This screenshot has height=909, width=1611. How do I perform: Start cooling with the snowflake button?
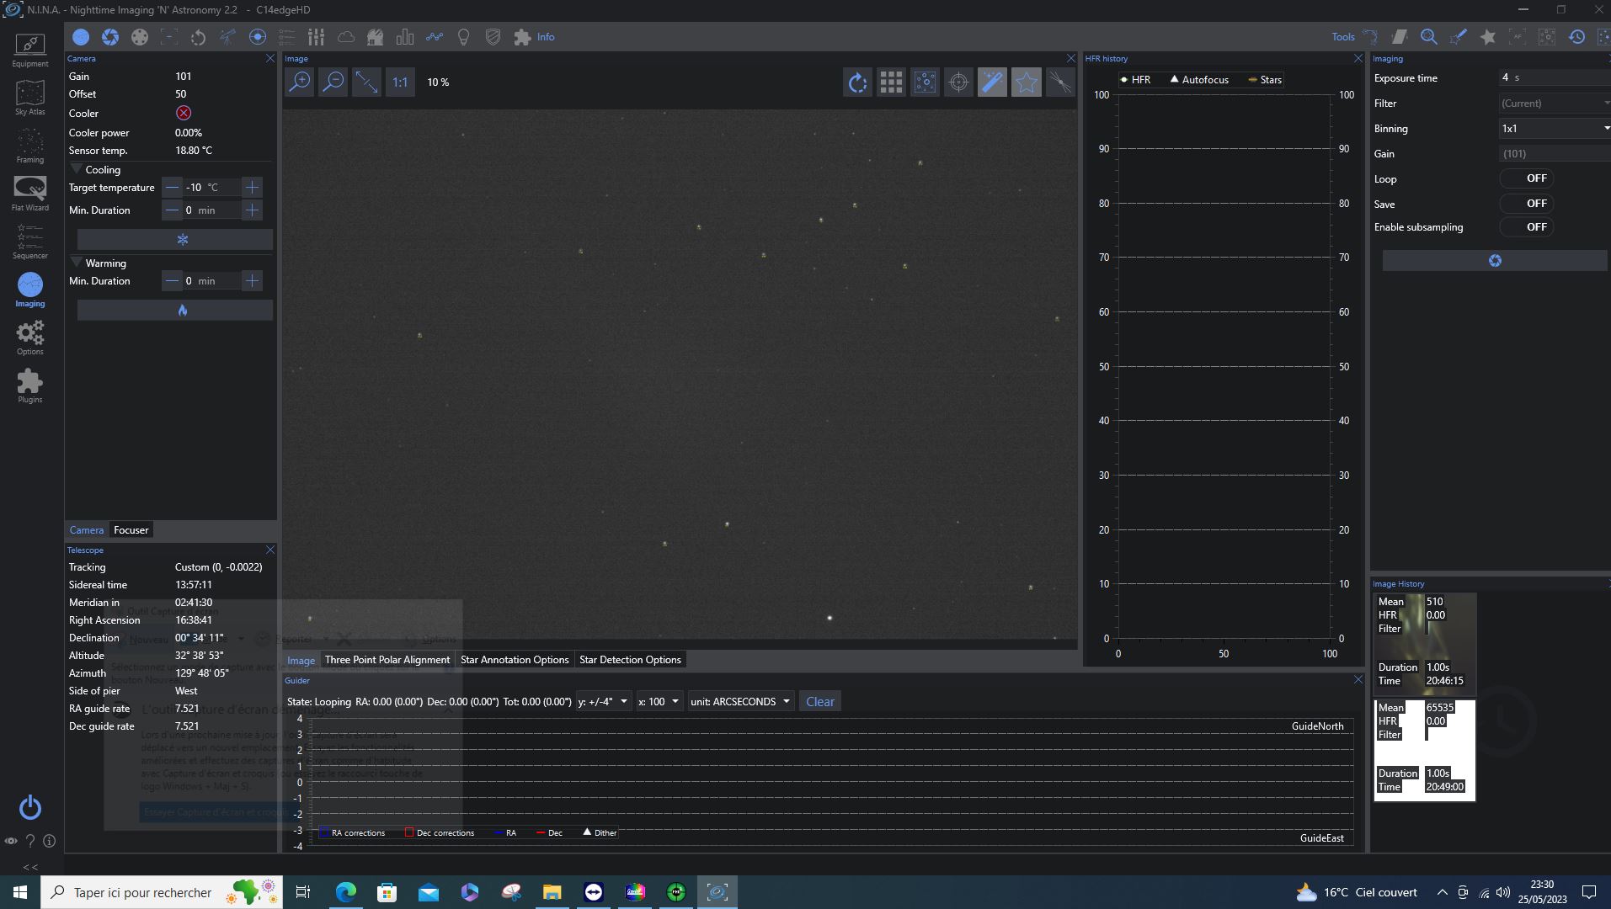click(x=175, y=240)
